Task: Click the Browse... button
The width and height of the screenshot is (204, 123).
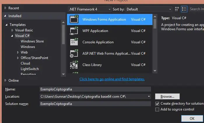Action: tap(167, 97)
